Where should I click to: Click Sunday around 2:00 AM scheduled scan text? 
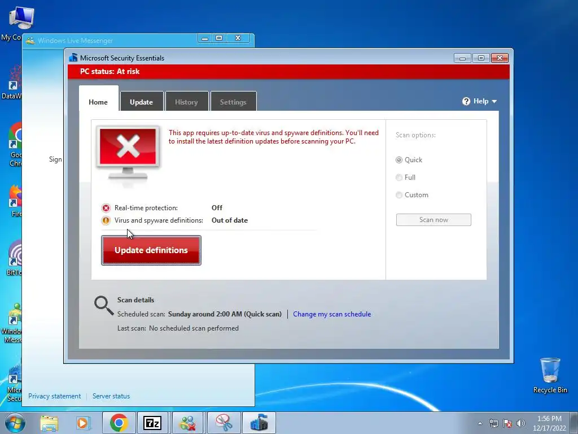[x=225, y=314]
